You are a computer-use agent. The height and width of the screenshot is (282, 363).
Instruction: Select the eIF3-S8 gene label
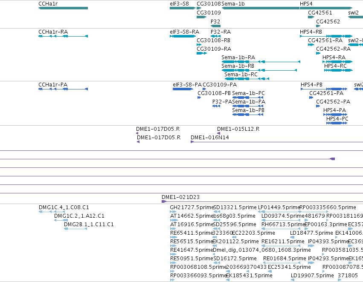pyautogui.click(x=179, y=4)
